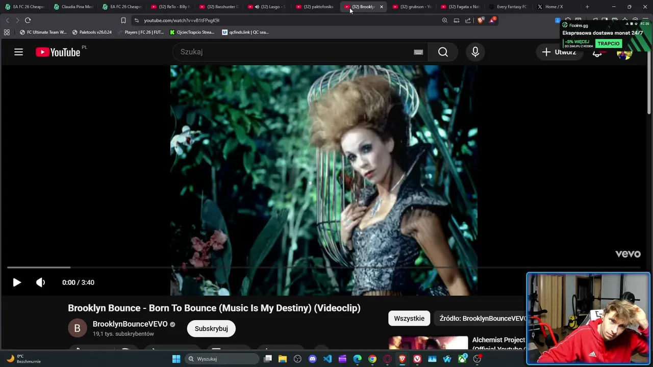Open the Brave Rewards triangle icon
This screenshot has width=653, height=367.
click(x=492, y=20)
